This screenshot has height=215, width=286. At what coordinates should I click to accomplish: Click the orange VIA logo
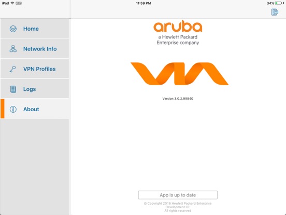pyautogui.click(x=179, y=74)
